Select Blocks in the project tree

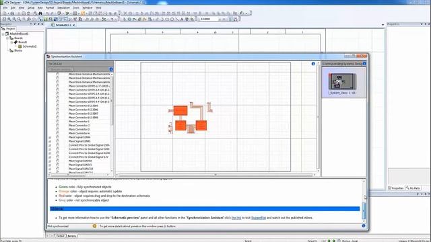[18, 51]
